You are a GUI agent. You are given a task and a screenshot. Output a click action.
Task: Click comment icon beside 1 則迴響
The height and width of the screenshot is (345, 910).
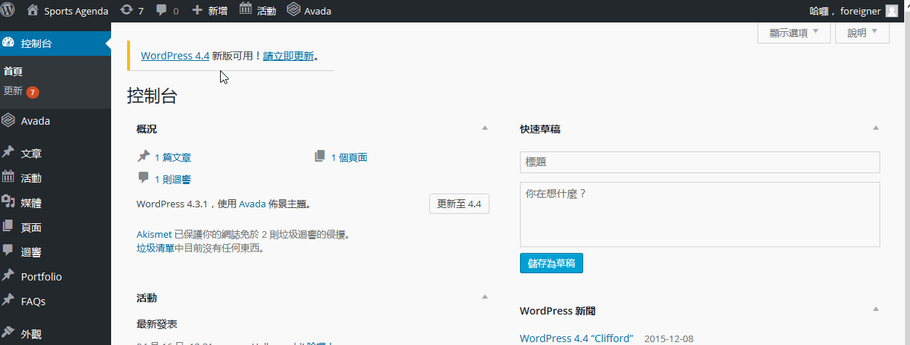coord(143,178)
